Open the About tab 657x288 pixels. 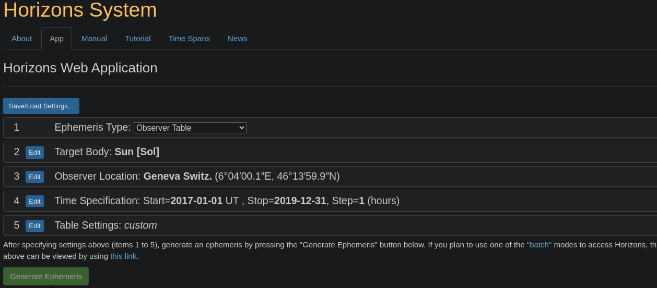pos(21,39)
